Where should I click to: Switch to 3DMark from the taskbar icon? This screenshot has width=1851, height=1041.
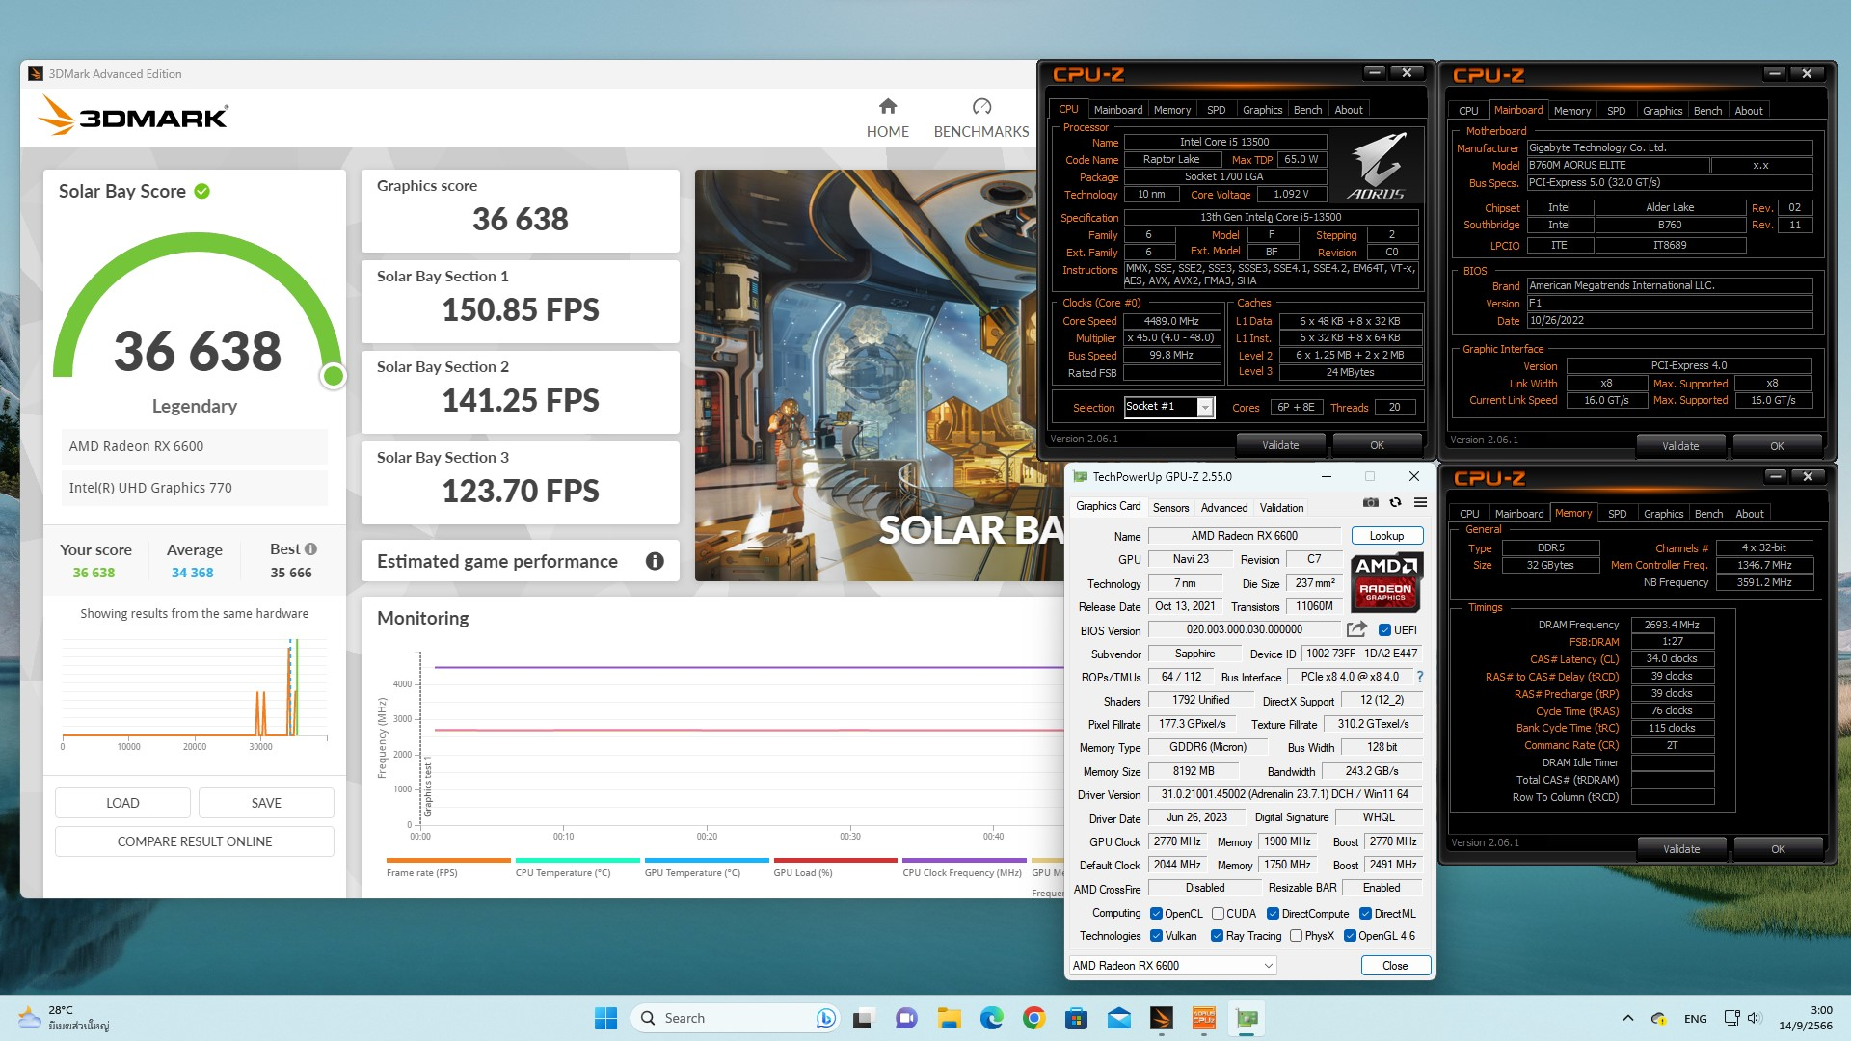(1162, 1018)
